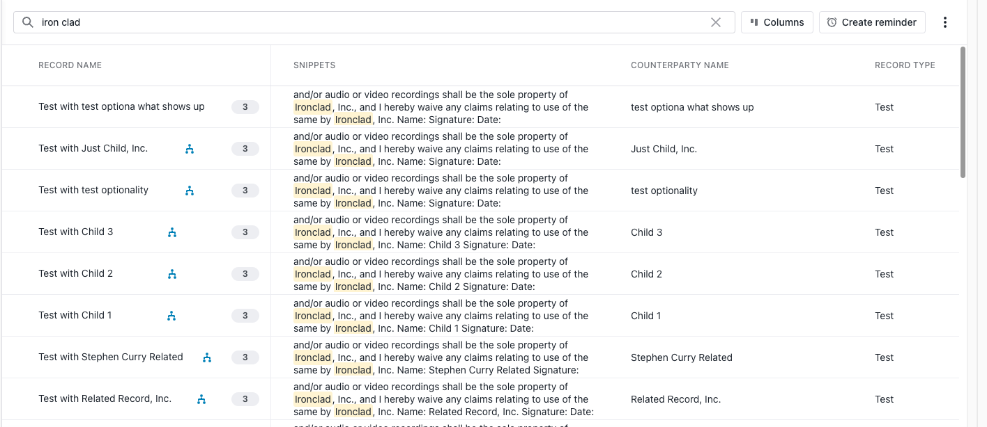Open record "Test with Just Child, Inc."
The height and width of the screenshot is (427, 987).
click(x=93, y=148)
